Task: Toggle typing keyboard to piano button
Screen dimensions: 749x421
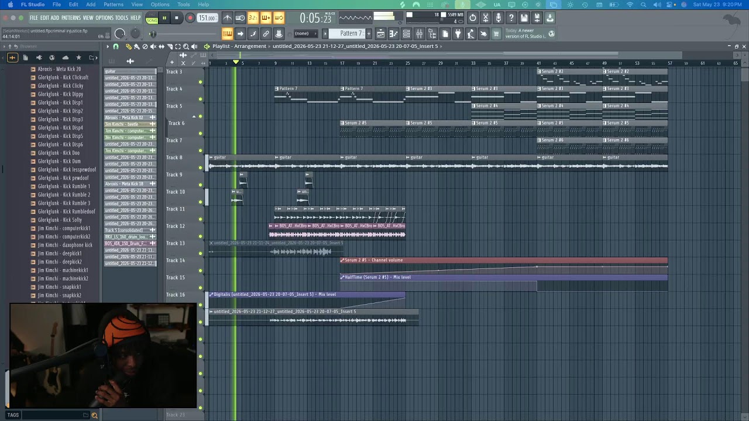Action: [227, 34]
